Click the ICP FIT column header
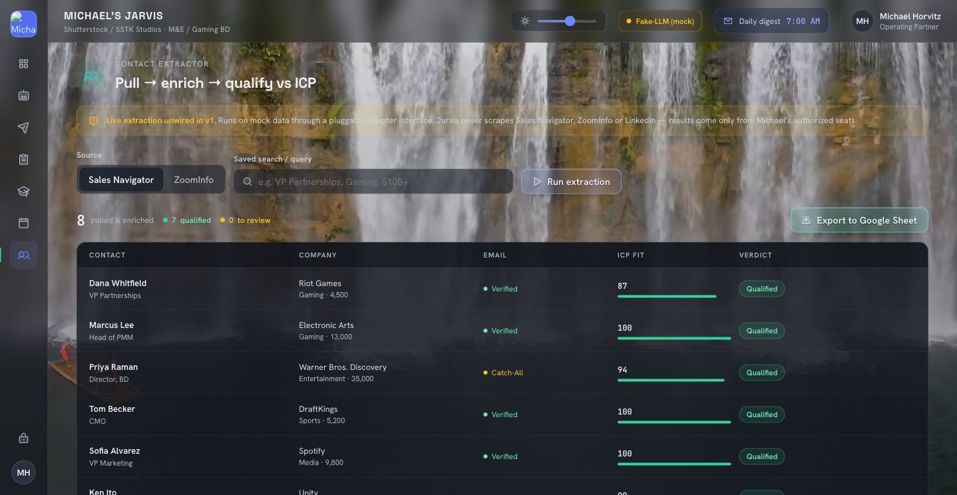This screenshot has height=495, width=957. (x=630, y=255)
